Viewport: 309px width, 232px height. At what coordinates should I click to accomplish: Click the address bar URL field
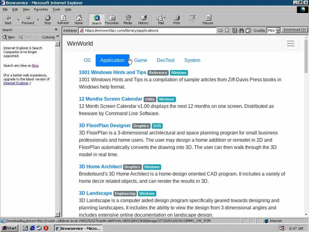(147, 31)
